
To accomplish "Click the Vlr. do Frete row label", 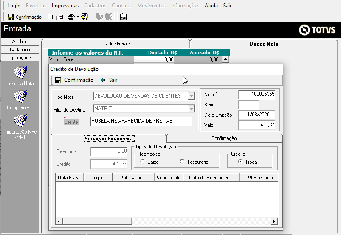I will (62, 59).
